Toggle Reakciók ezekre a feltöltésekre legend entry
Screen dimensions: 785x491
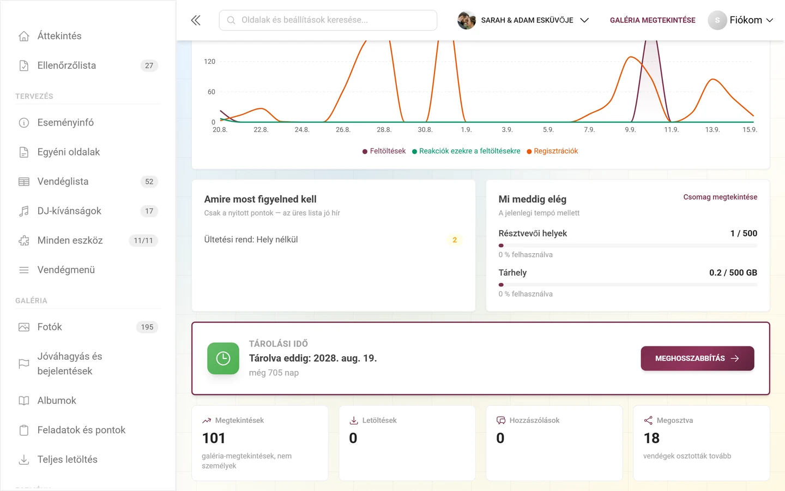[x=466, y=151]
